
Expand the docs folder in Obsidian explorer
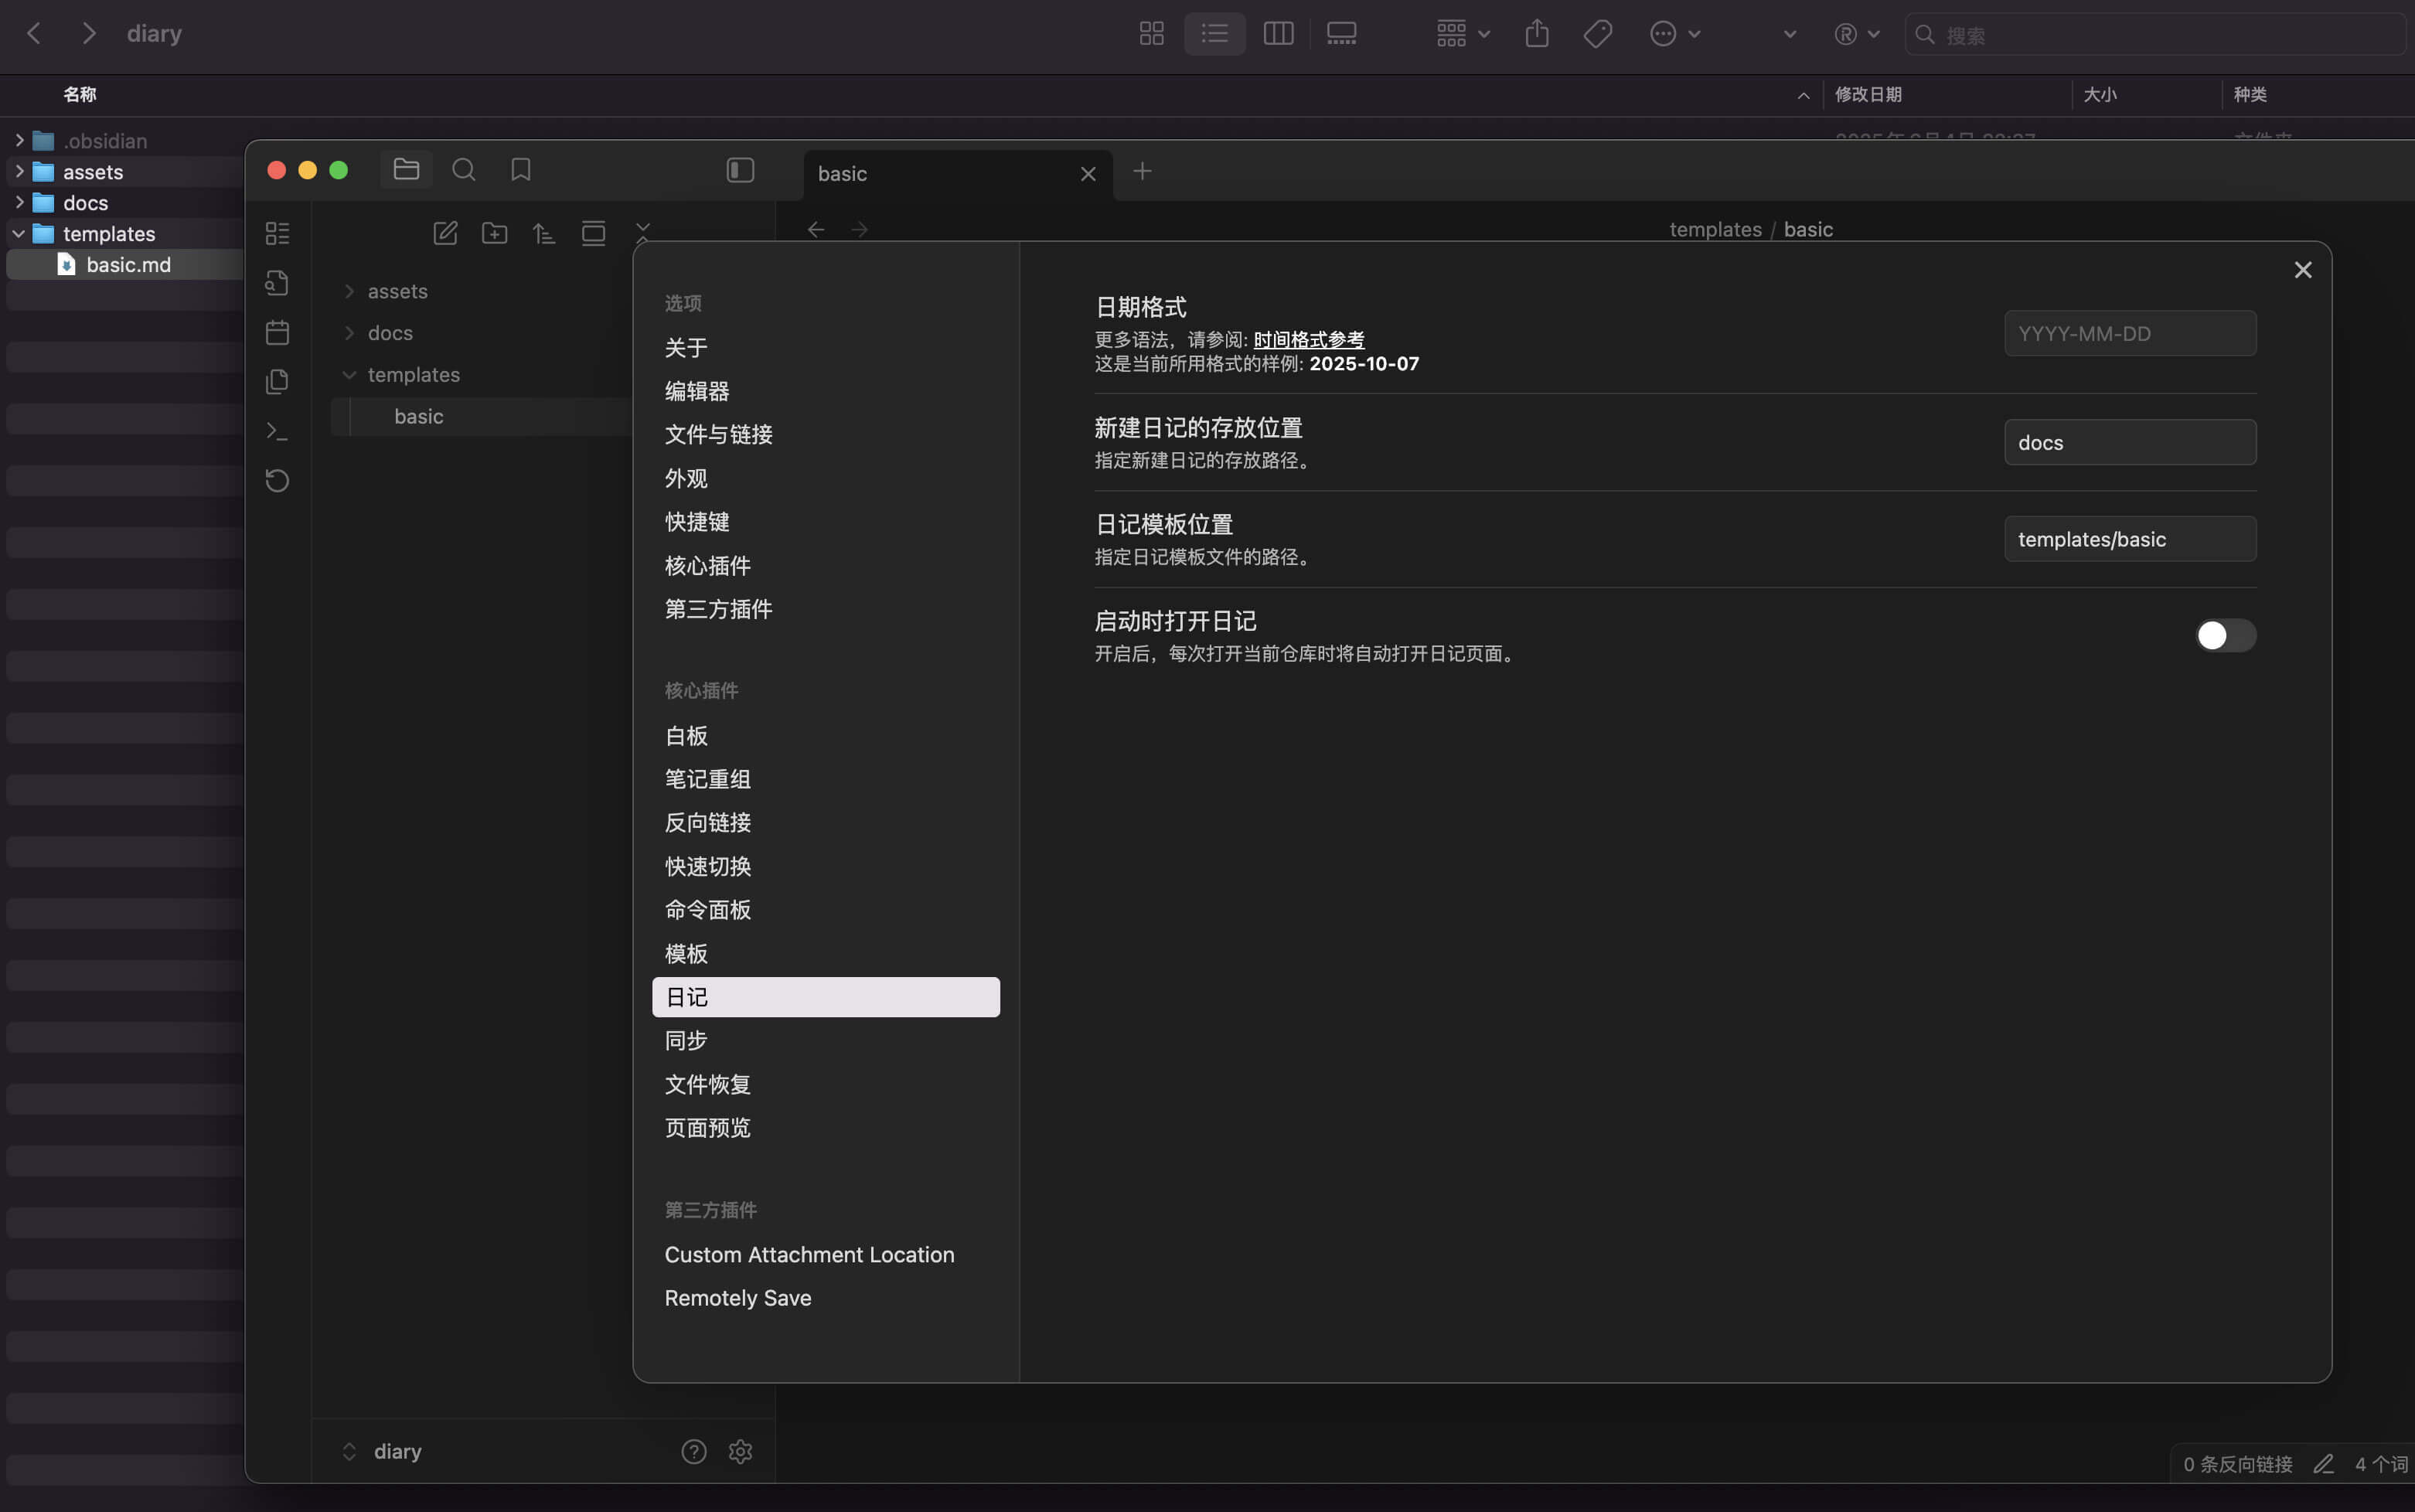point(349,333)
